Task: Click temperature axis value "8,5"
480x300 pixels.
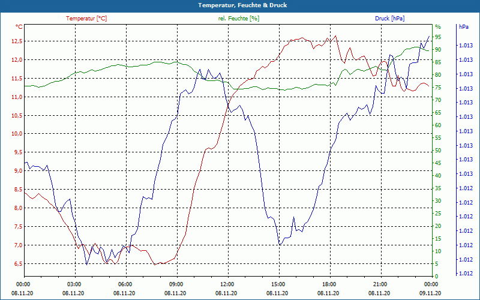Action: [x=19, y=190]
